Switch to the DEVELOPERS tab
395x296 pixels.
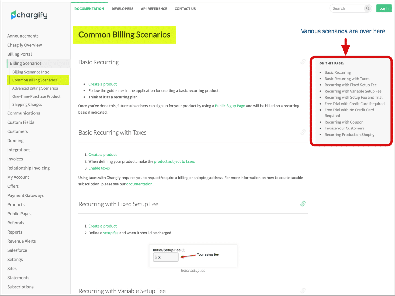[x=122, y=9]
